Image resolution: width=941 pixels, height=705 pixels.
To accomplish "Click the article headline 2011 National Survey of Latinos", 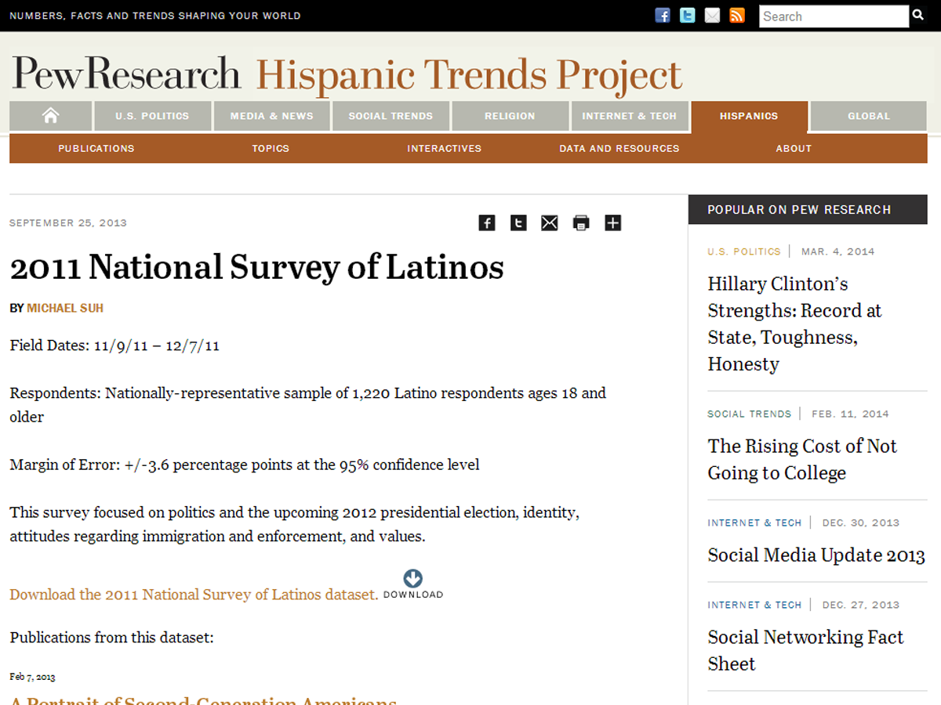I will point(256,267).
